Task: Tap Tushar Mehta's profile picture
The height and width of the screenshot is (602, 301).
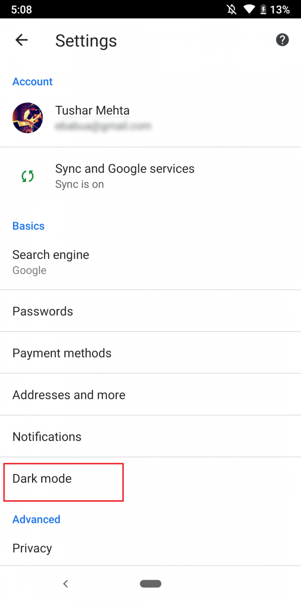Action: click(28, 118)
